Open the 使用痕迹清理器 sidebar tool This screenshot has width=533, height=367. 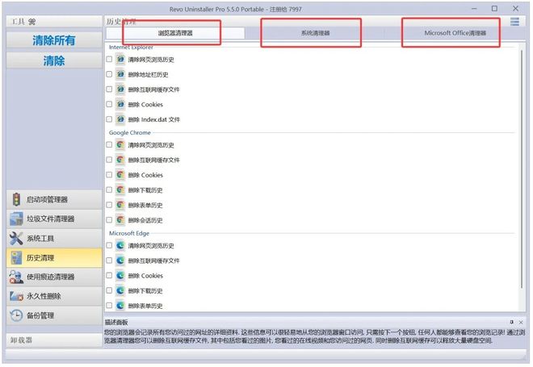coord(54,277)
